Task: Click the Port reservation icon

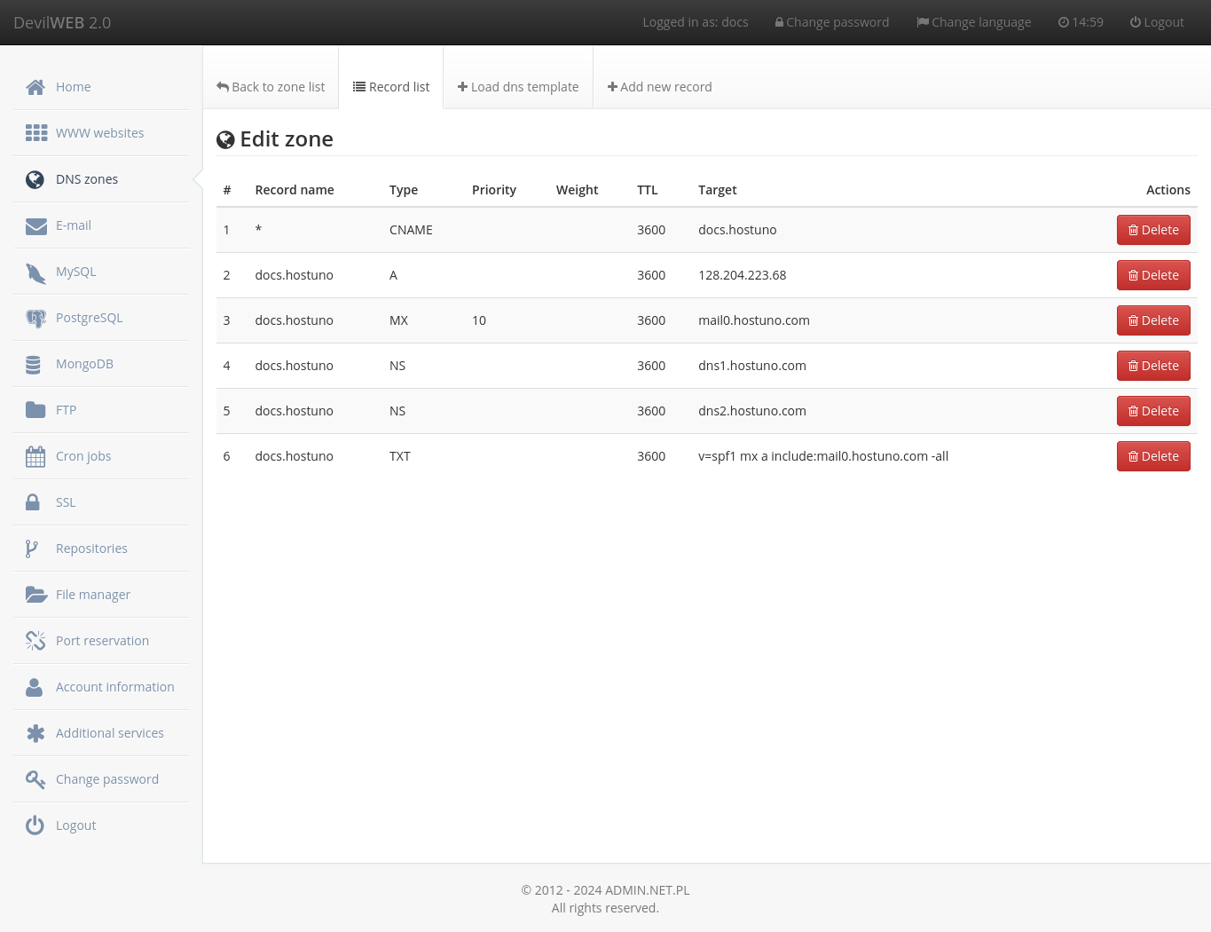Action: (x=35, y=640)
